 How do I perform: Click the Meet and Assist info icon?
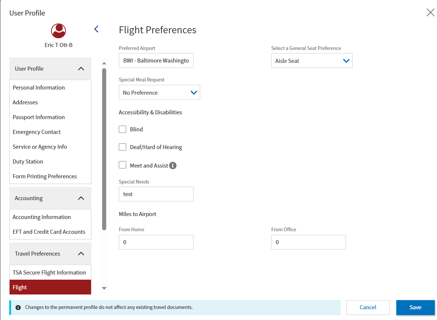[173, 165]
